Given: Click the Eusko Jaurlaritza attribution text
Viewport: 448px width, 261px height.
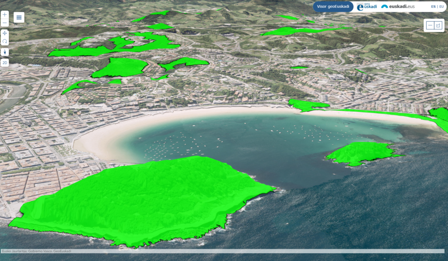Looking at the screenshot, I should 37,251.
